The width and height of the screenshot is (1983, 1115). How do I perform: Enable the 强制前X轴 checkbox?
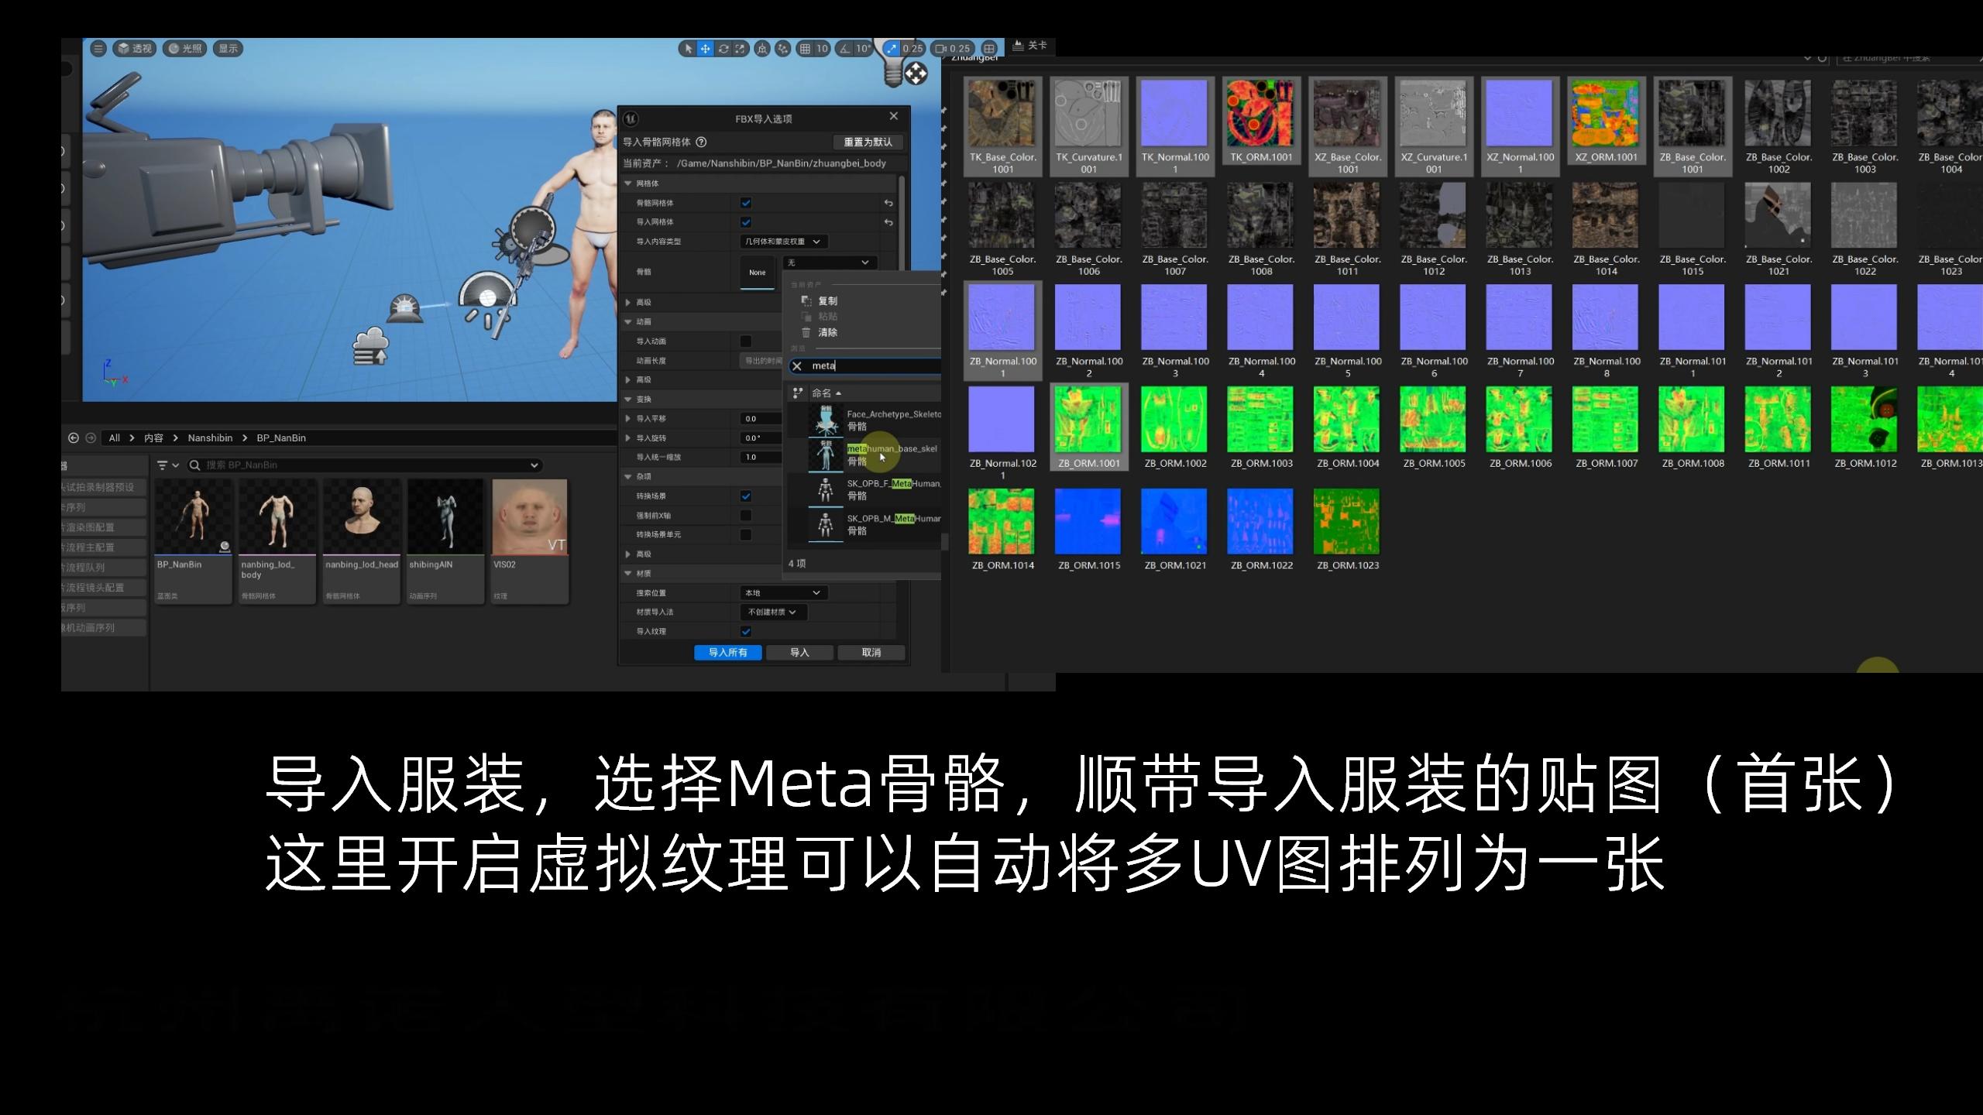pos(746,515)
